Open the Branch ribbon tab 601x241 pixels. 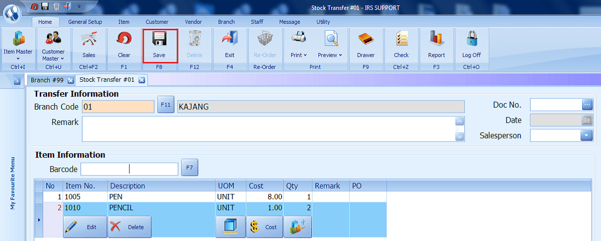(x=226, y=22)
